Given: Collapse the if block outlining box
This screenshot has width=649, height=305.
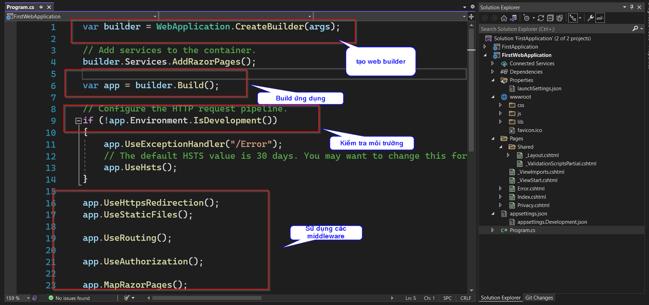Looking at the screenshot, I should [78, 121].
